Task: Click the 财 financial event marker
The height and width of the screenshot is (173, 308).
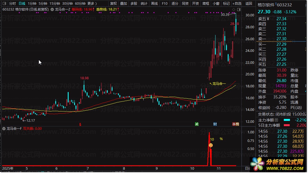Action: tap(215, 124)
